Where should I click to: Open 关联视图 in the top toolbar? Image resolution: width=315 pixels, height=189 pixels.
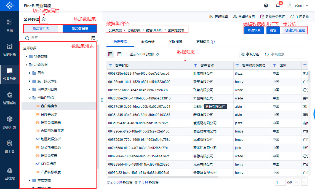point(218,17)
